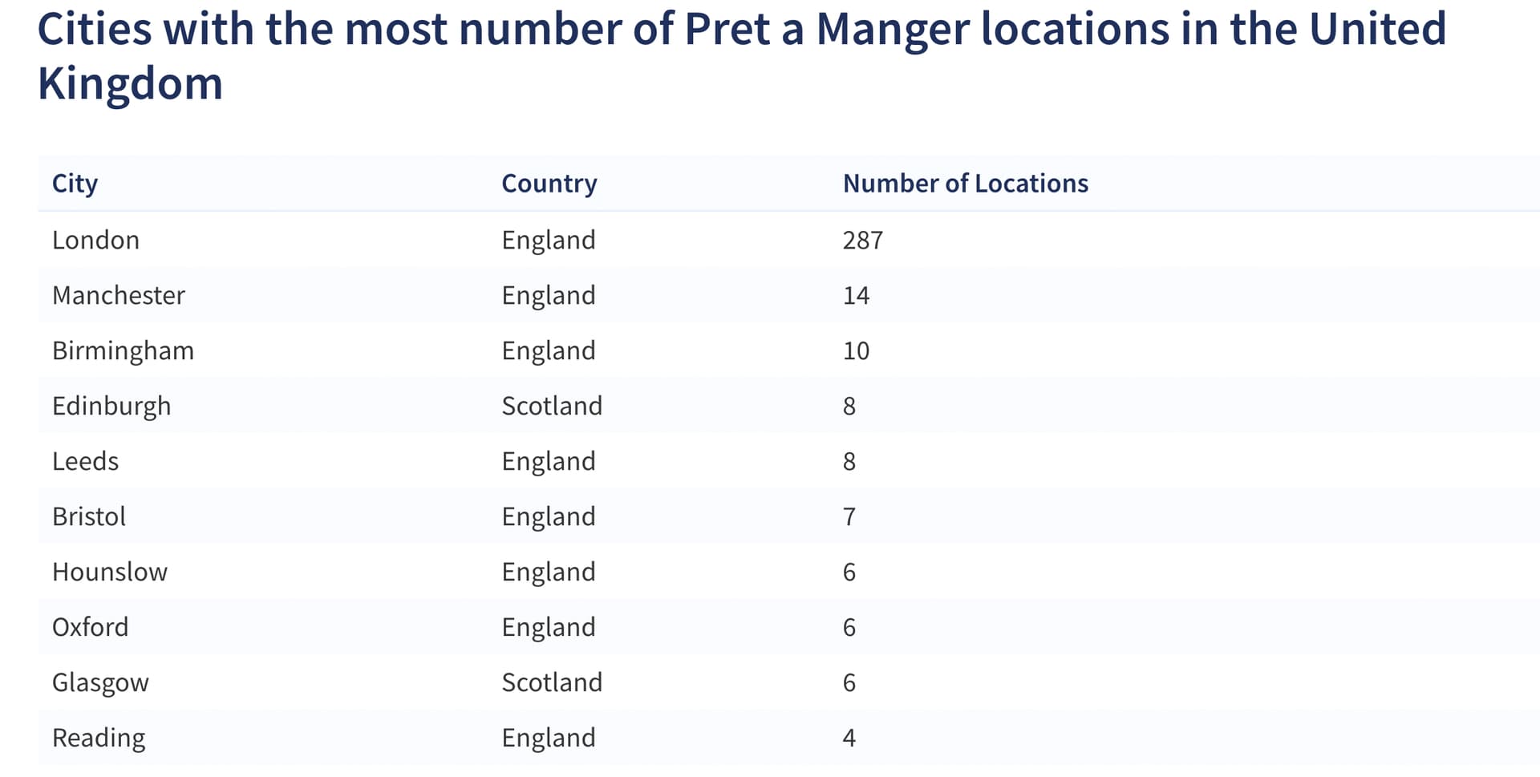The image size is (1540, 777).
Task: Select the Reading city cell
Action: coord(99,738)
